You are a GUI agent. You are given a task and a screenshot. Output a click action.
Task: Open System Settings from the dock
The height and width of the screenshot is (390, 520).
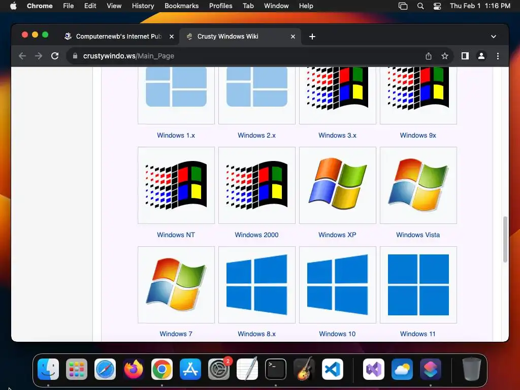pyautogui.click(x=219, y=369)
